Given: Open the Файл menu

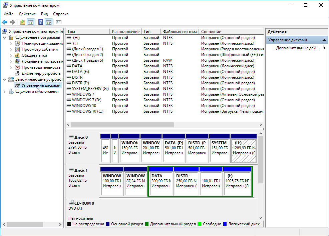Looking at the screenshot, I should point(8,14).
